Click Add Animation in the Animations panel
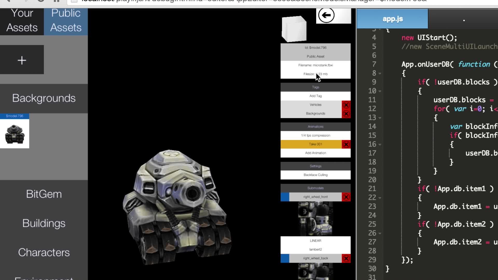The height and width of the screenshot is (280, 498). (315, 153)
